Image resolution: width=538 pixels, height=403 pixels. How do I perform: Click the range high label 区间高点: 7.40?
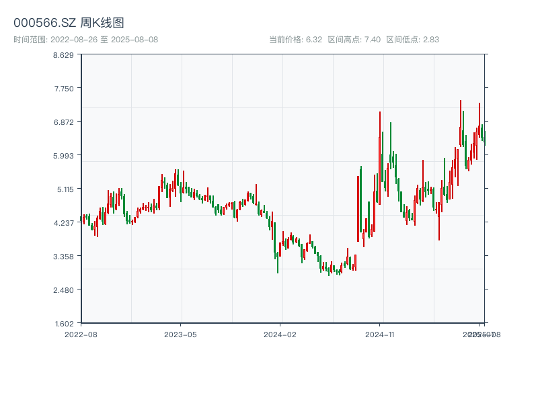tap(354, 40)
